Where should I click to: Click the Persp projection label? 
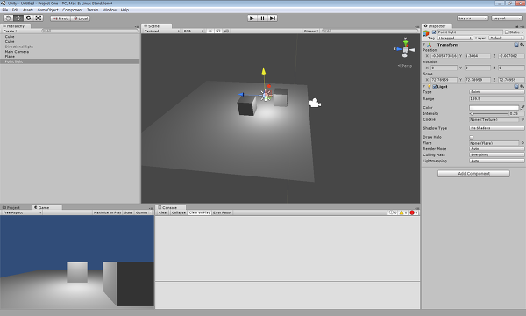405,66
